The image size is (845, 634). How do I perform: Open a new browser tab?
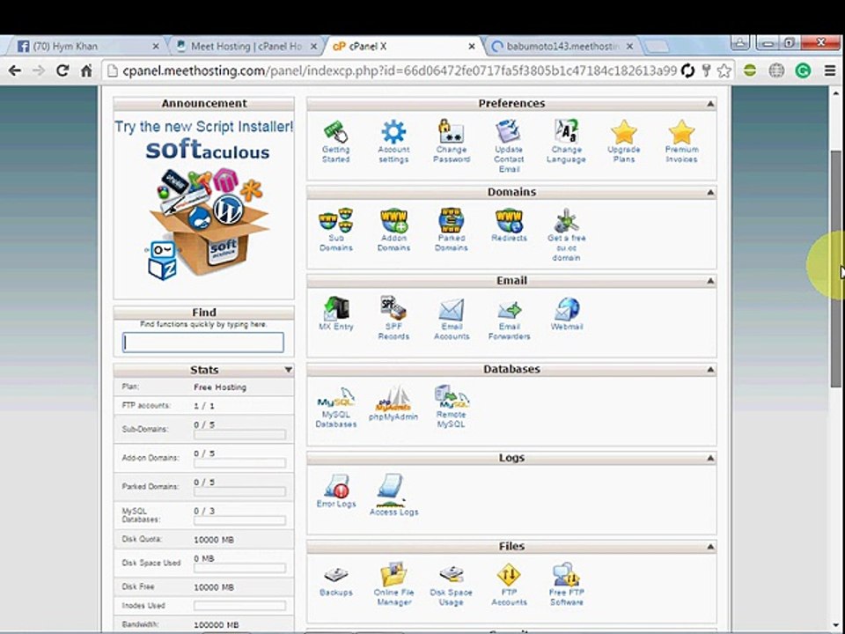click(x=657, y=47)
